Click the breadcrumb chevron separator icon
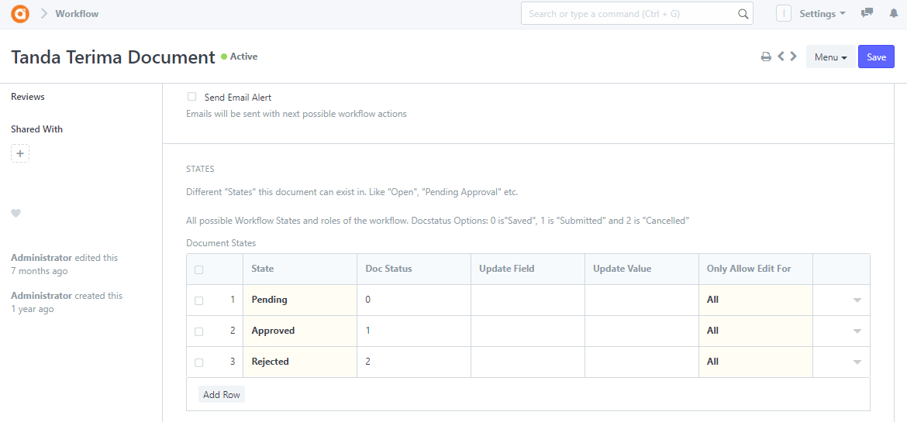 pyautogui.click(x=43, y=14)
